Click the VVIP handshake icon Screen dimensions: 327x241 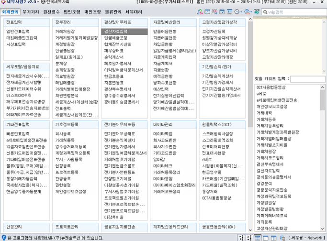click(x=257, y=11)
